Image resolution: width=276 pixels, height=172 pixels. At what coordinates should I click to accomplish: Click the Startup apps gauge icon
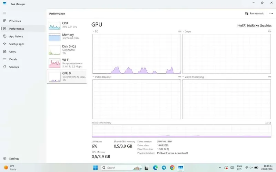pos(5,44)
